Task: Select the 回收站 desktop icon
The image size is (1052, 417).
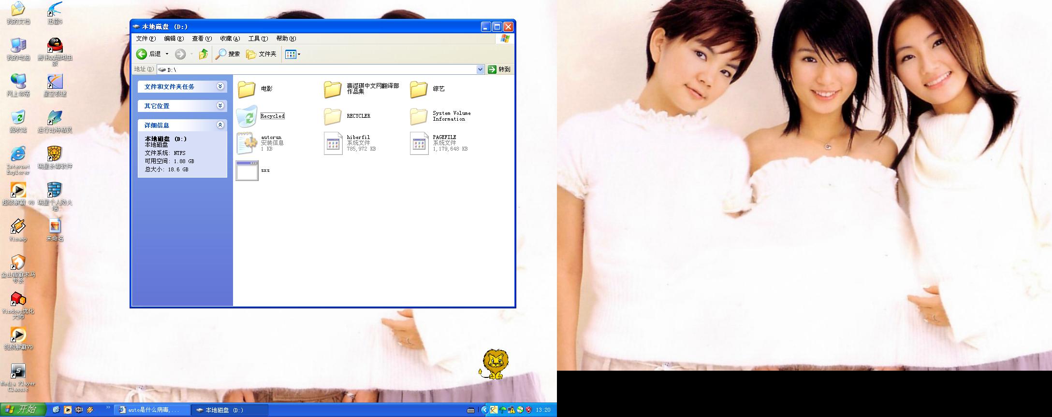Action: pos(18,121)
